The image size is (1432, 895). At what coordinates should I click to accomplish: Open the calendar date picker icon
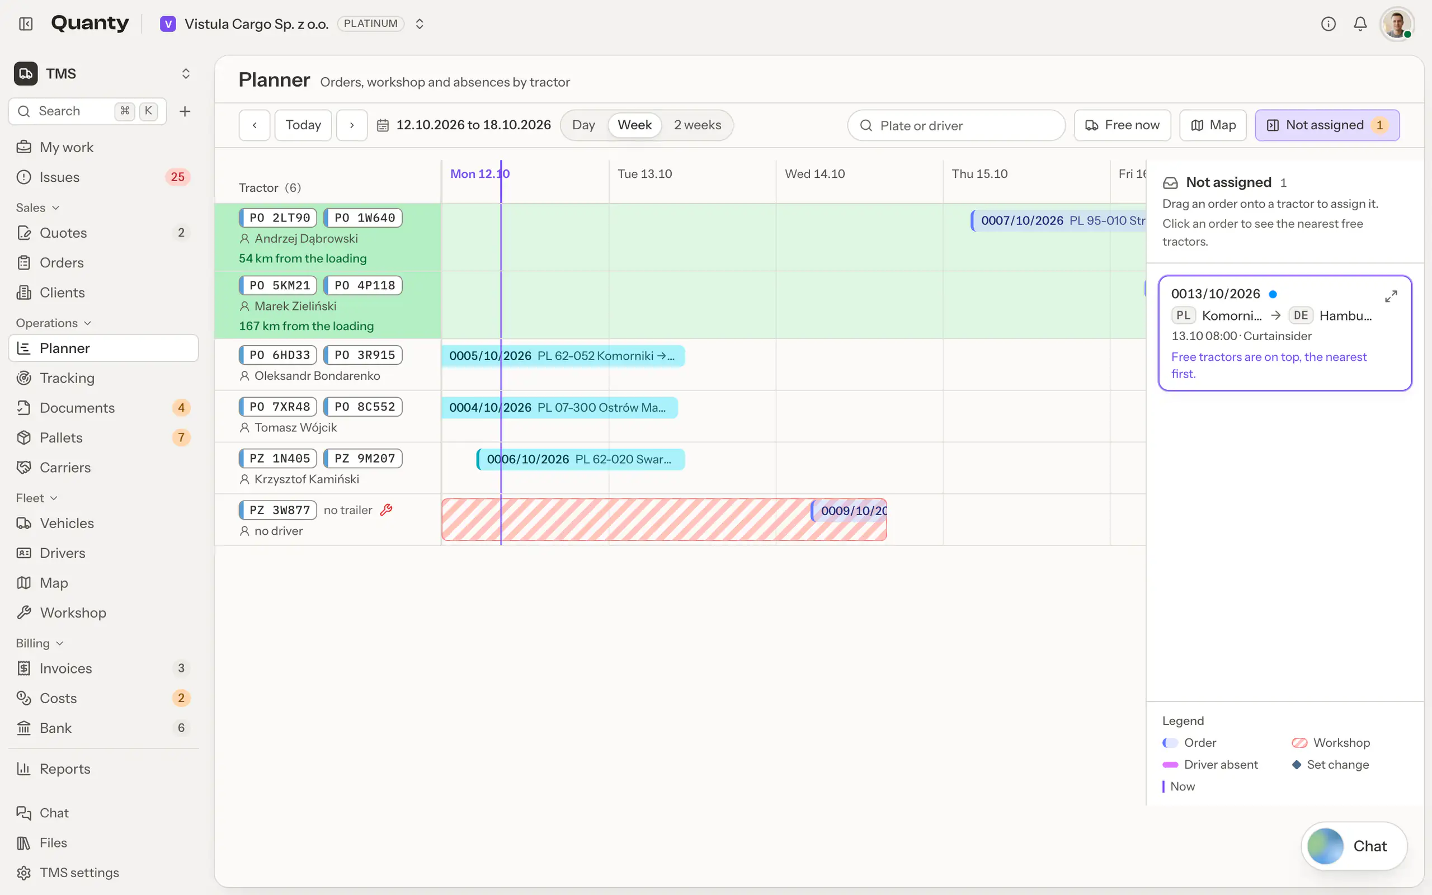[x=383, y=125]
